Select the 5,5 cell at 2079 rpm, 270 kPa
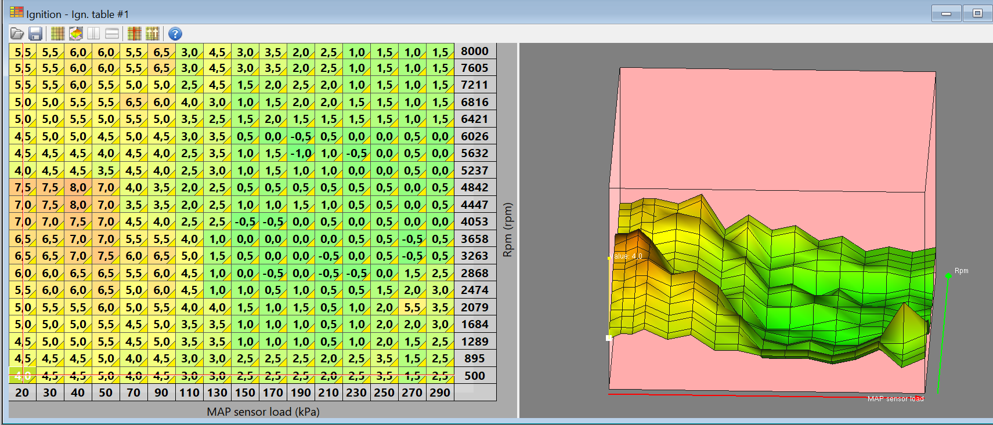This screenshot has height=425, width=993. pyautogui.click(x=412, y=307)
